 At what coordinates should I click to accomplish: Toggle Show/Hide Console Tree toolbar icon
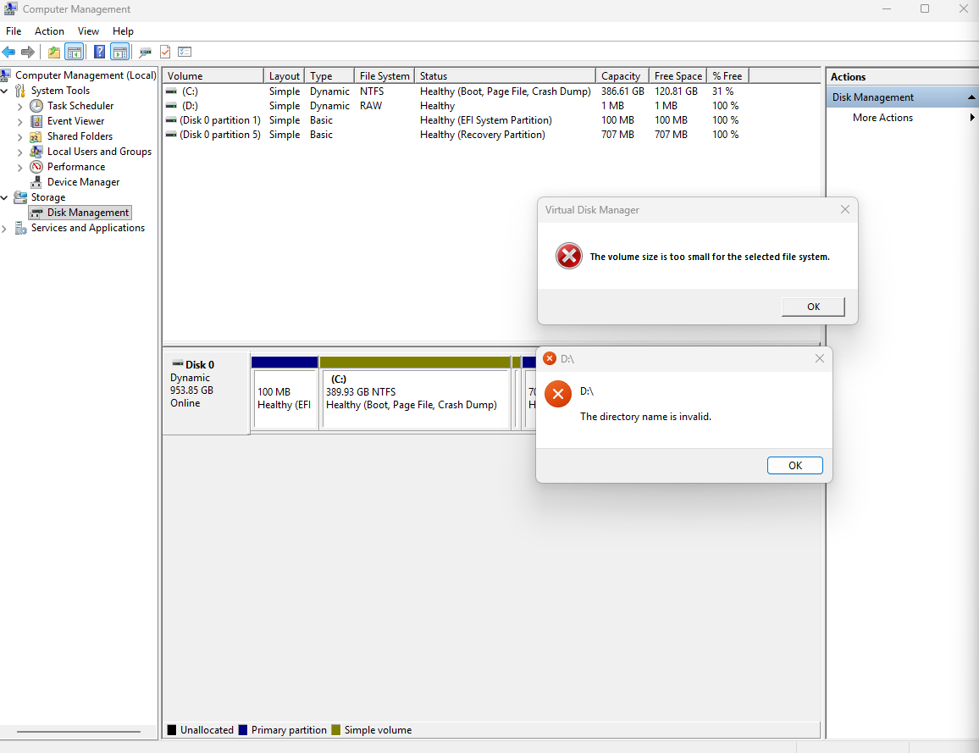pyautogui.click(x=75, y=52)
